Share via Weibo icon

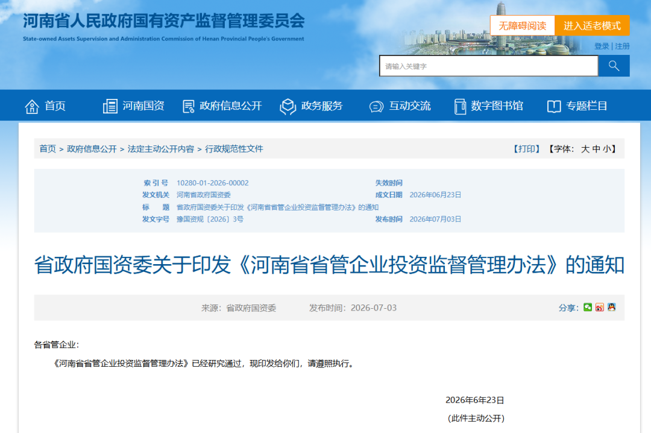pos(600,307)
